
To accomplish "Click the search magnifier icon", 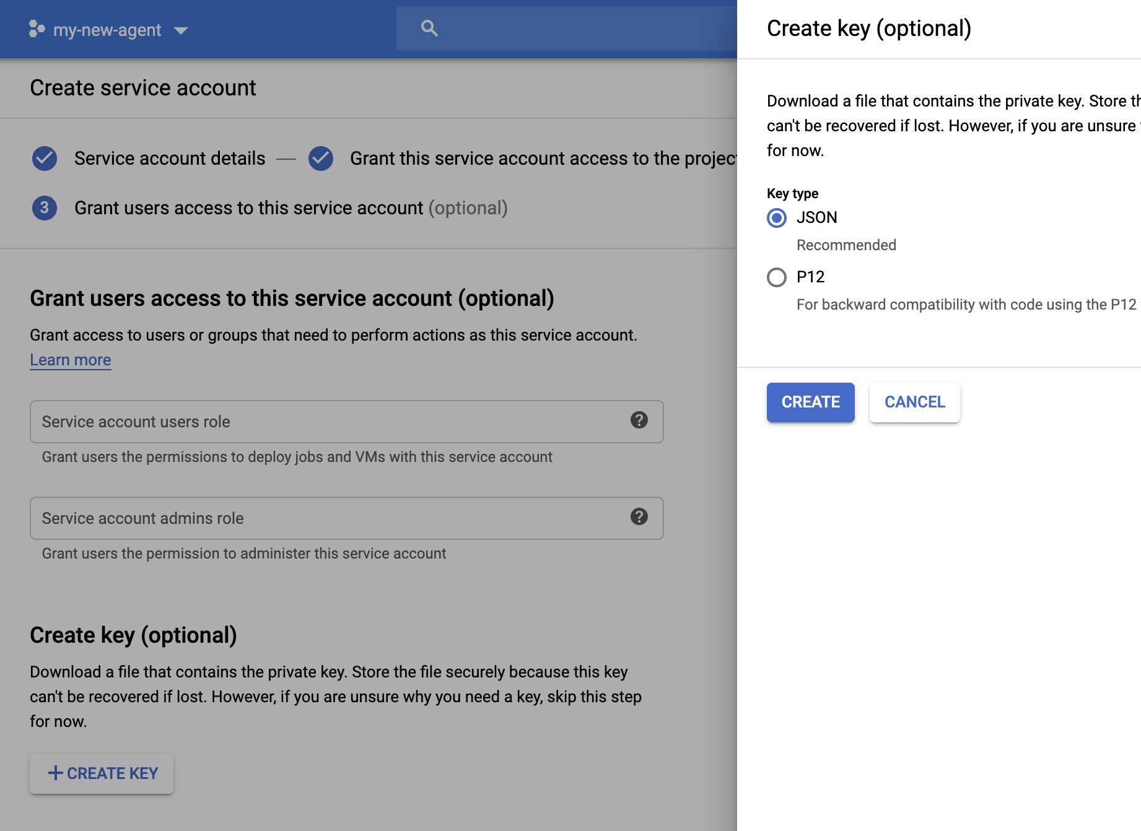I will (429, 28).
